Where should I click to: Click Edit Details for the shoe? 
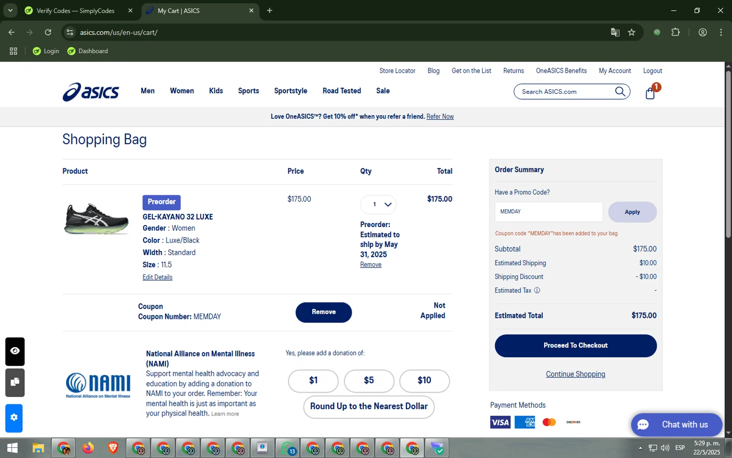pyautogui.click(x=157, y=277)
